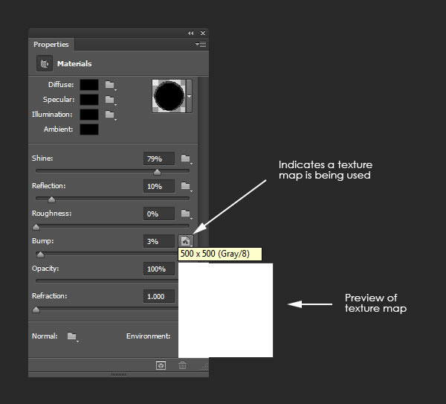Click the Roughness slider handle
446x404 pixels.
point(36,227)
